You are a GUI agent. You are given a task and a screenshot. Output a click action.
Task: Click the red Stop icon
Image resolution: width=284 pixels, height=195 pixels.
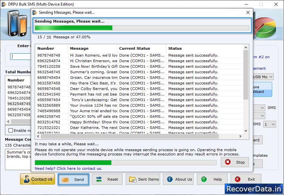click(228, 162)
